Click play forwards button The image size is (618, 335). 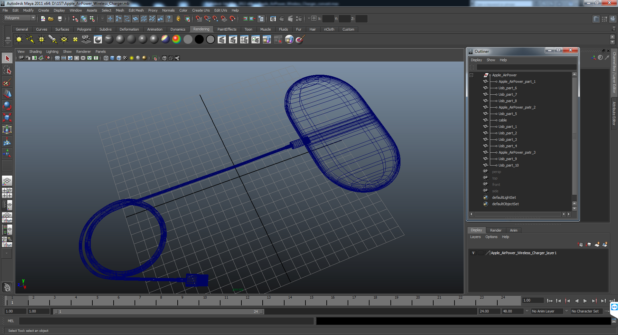(585, 301)
